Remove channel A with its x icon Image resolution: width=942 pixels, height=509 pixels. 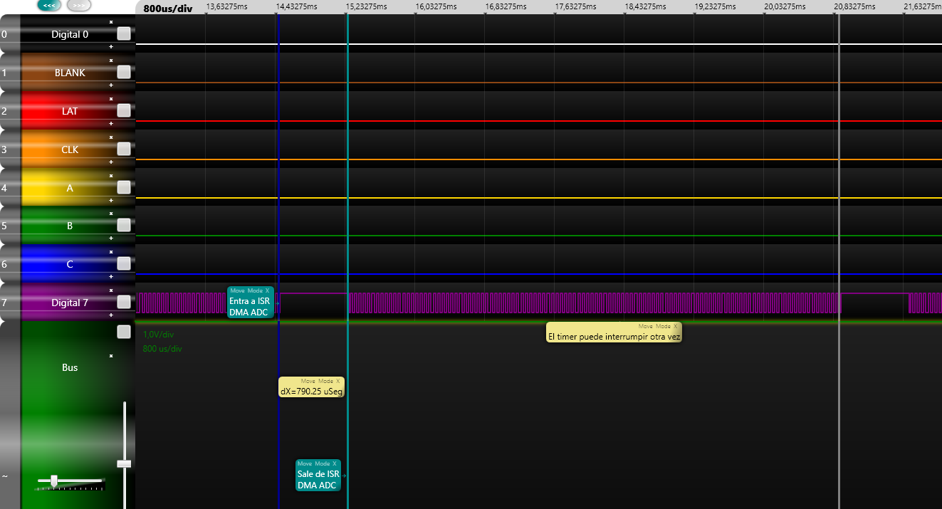111,176
